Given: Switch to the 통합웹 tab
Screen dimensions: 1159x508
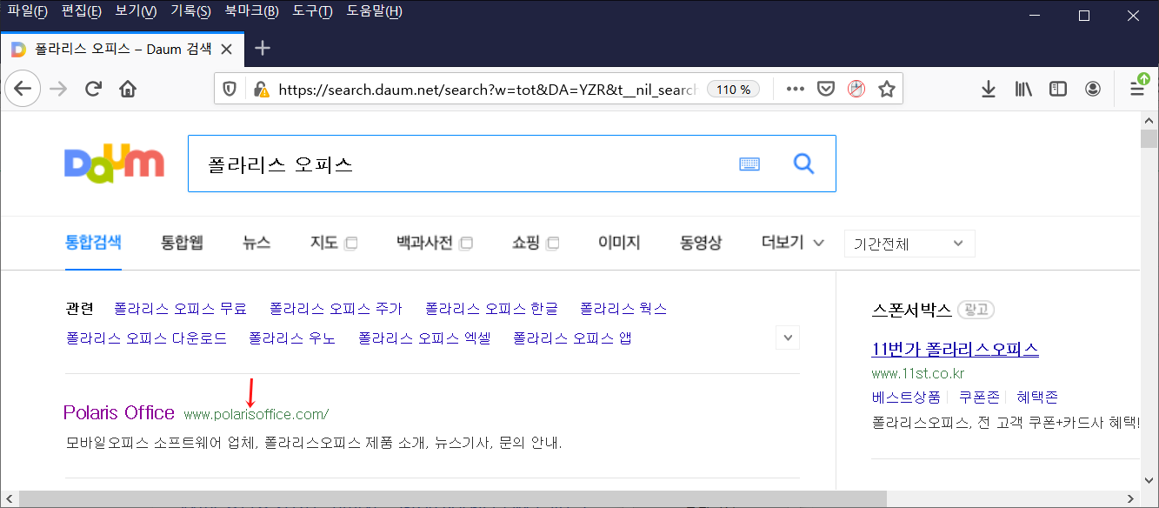Looking at the screenshot, I should point(182,243).
